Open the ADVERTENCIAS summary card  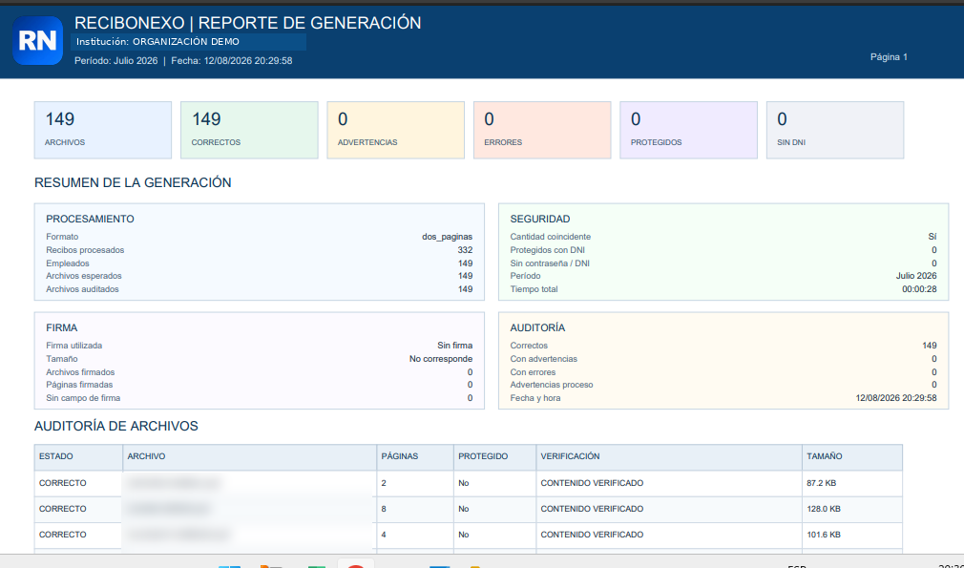[x=395, y=131]
